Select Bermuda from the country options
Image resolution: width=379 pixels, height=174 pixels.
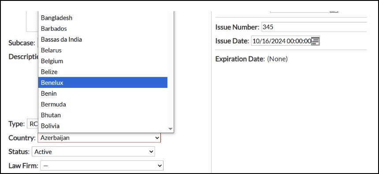coord(103,104)
